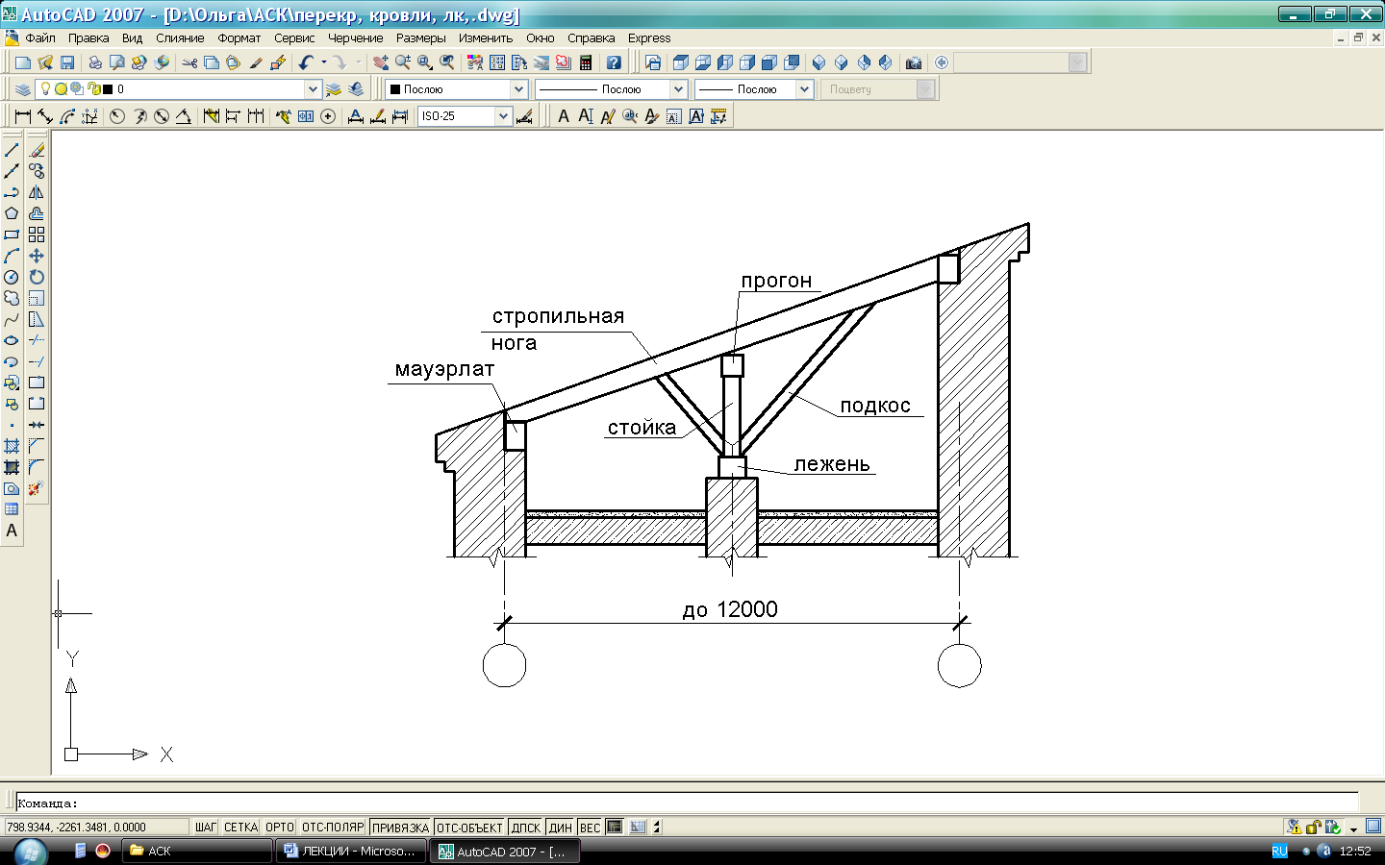Disable ПРИВЯЗКА object snap

pos(400,827)
